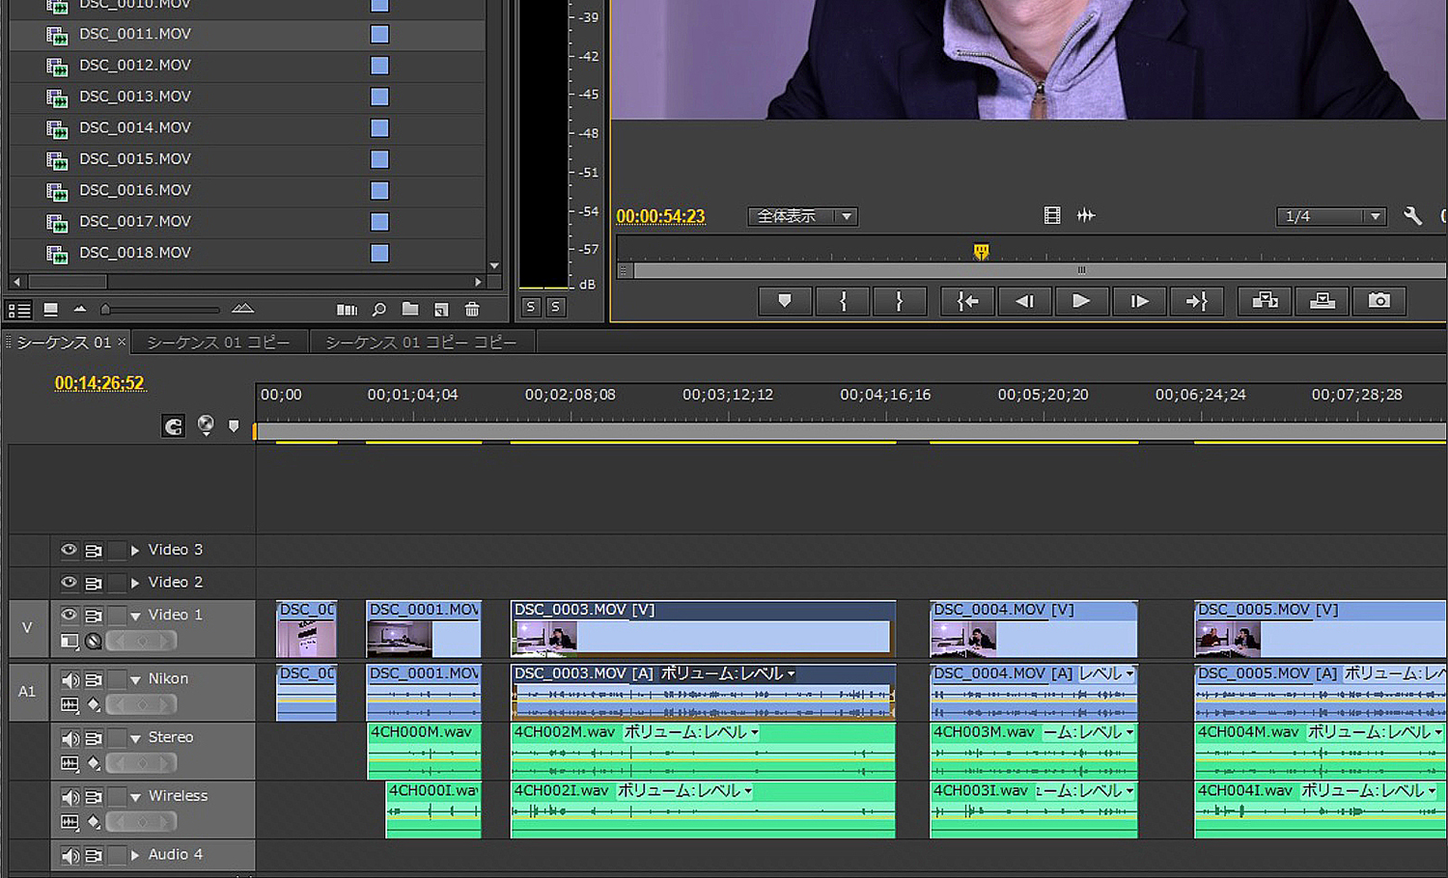Mute the Stereo audio track
Screen dimensions: 1448x878
tap(70, 738)
